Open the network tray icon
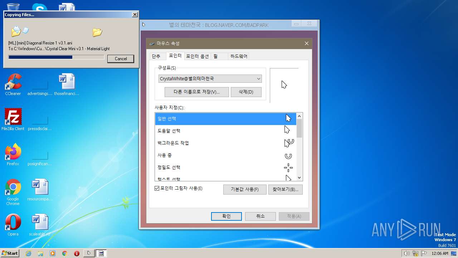Viewport: 458px width, 258px height. click(415, 253)
